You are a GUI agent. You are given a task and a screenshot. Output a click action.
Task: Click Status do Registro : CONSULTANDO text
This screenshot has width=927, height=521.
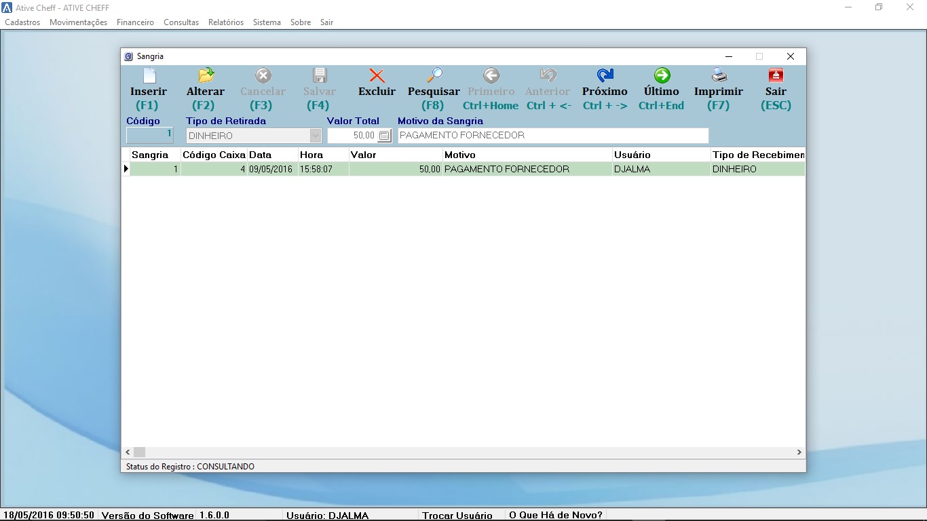point(190,467)
